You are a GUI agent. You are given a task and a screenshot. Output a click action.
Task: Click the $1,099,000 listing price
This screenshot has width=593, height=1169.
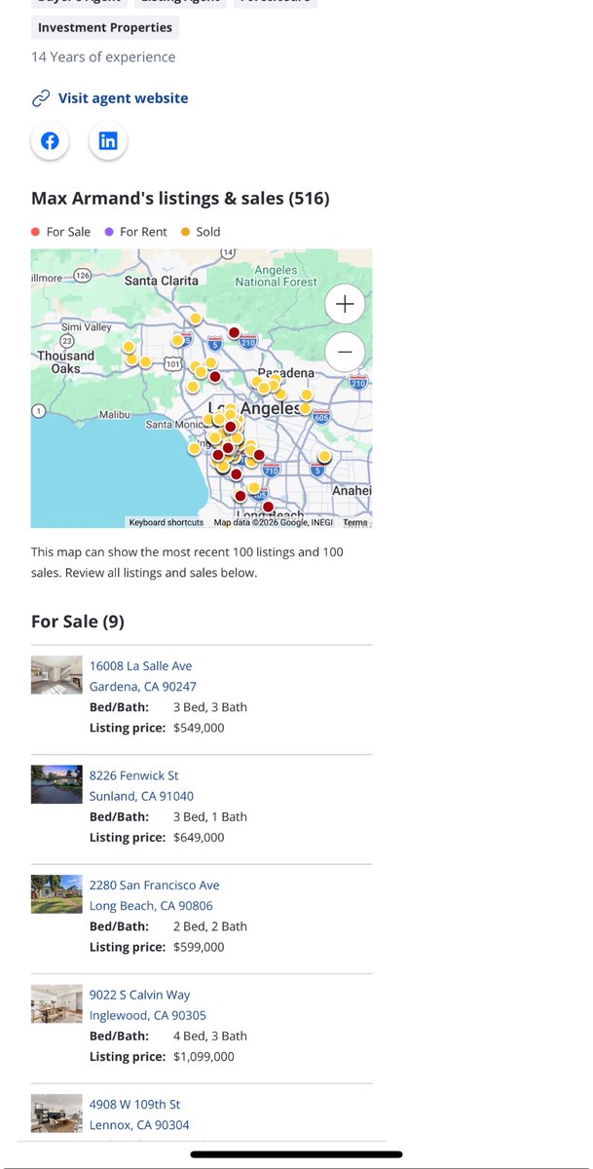tap(204, 1057)
